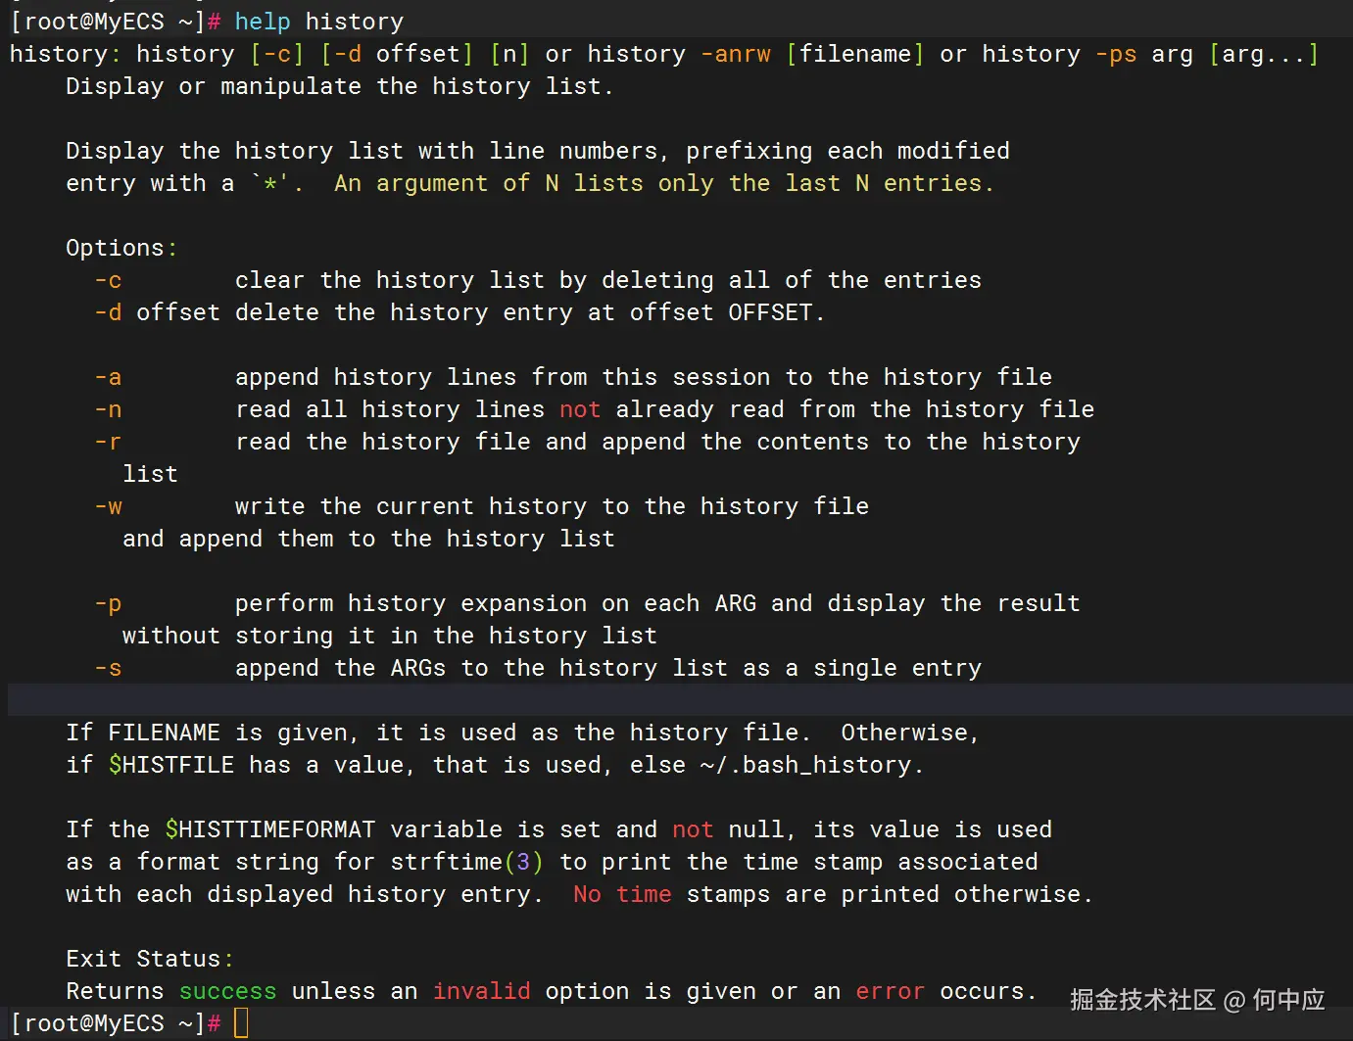The image size is (1353, 1041).
Task: Click 'OFFSET.' at the end of the -d description
Action: [777, 312]
